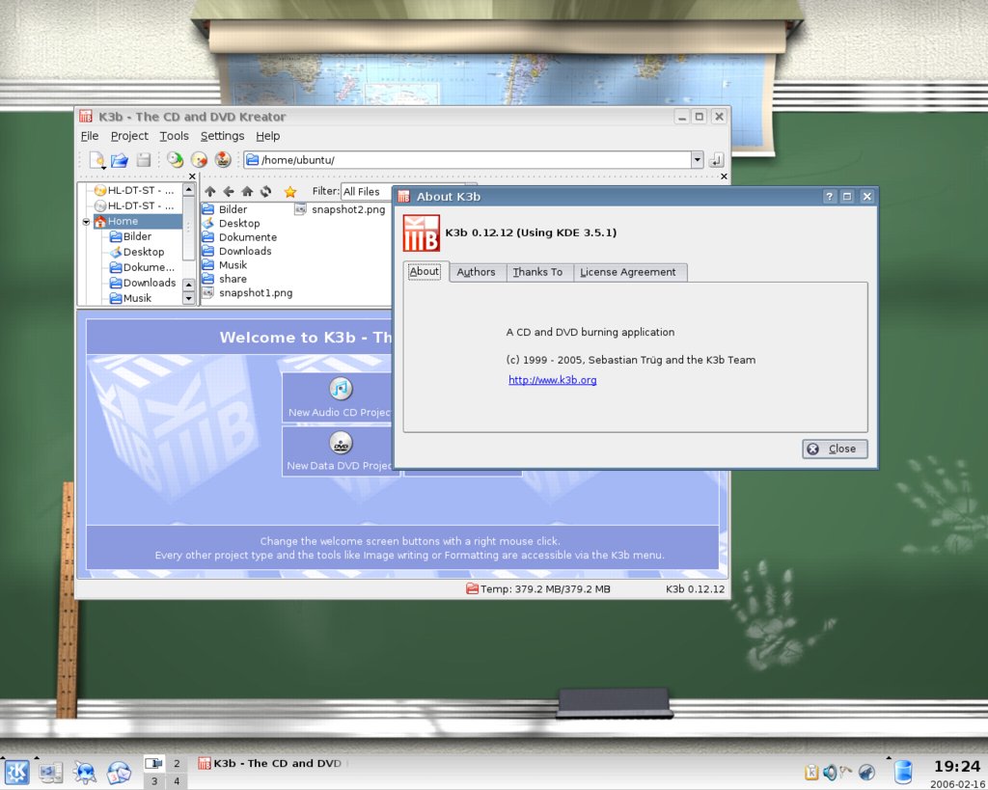
Task: Switch to virtual desktop 4
Action: (x=177, y=781)
